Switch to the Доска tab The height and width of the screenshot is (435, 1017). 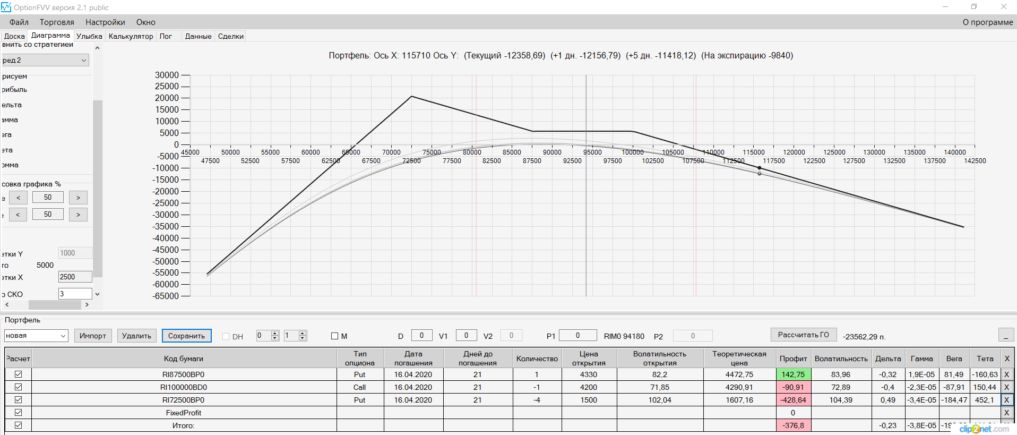(14, 36)
